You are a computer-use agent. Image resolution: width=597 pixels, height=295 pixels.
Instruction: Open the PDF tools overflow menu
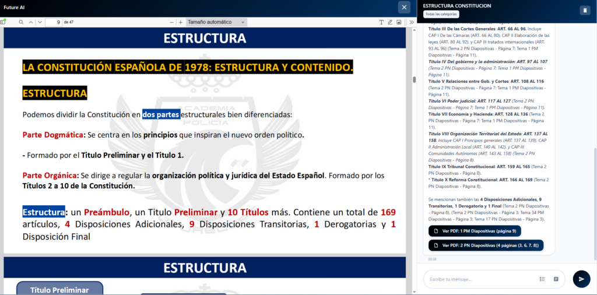click(412, 22)
